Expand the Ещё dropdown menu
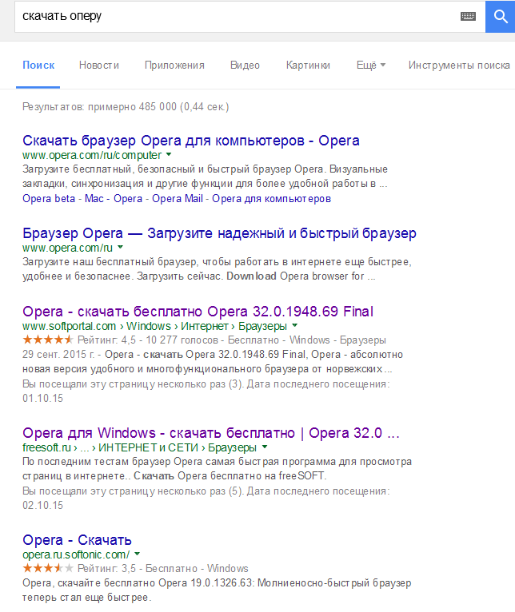 click(371, 66)
